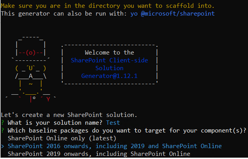Click 'Which baseline packages' question line
The height and width of the screenshot is (159, 248).
pyautogui.click(x=127, y=131)
